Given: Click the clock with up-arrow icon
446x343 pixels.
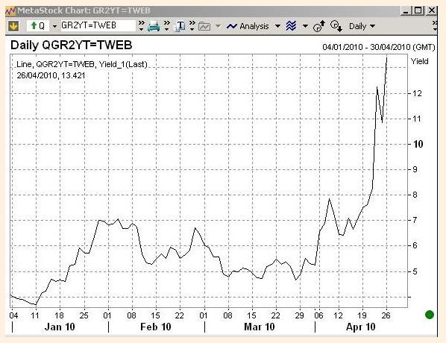Looking at the screenshot, I should (319, 26).
